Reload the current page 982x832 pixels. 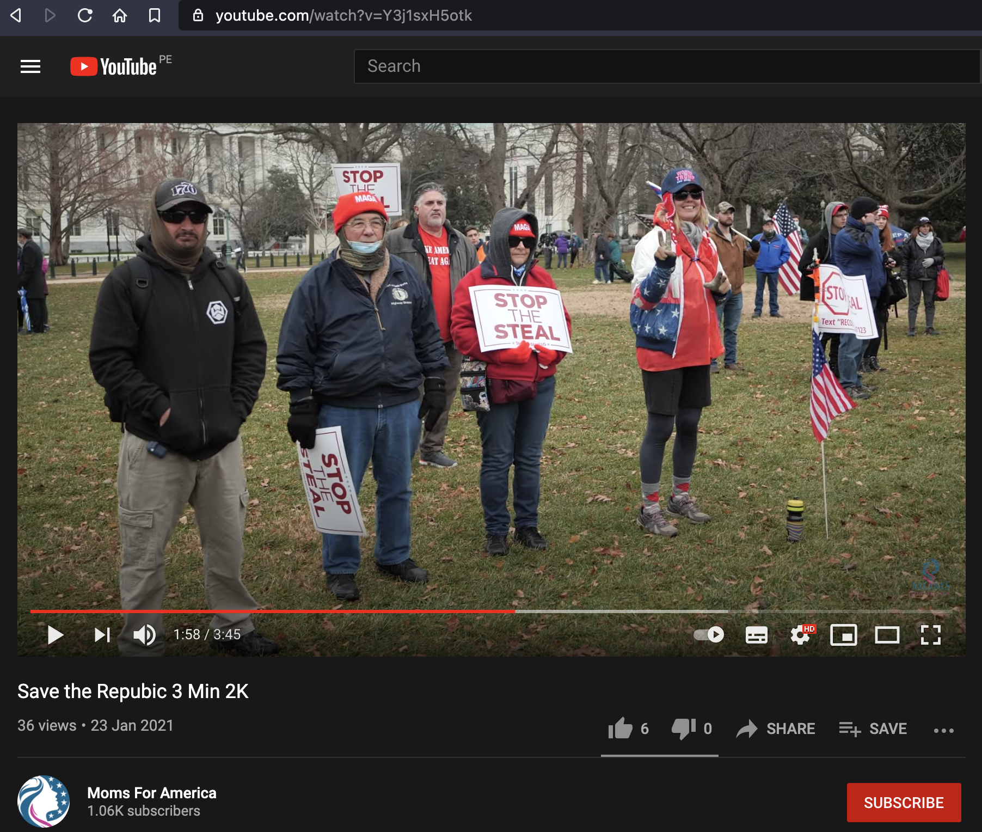(85, 15)
